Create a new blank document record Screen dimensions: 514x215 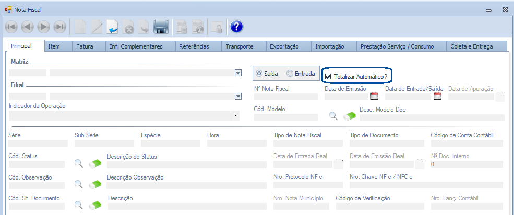(80, 27)
